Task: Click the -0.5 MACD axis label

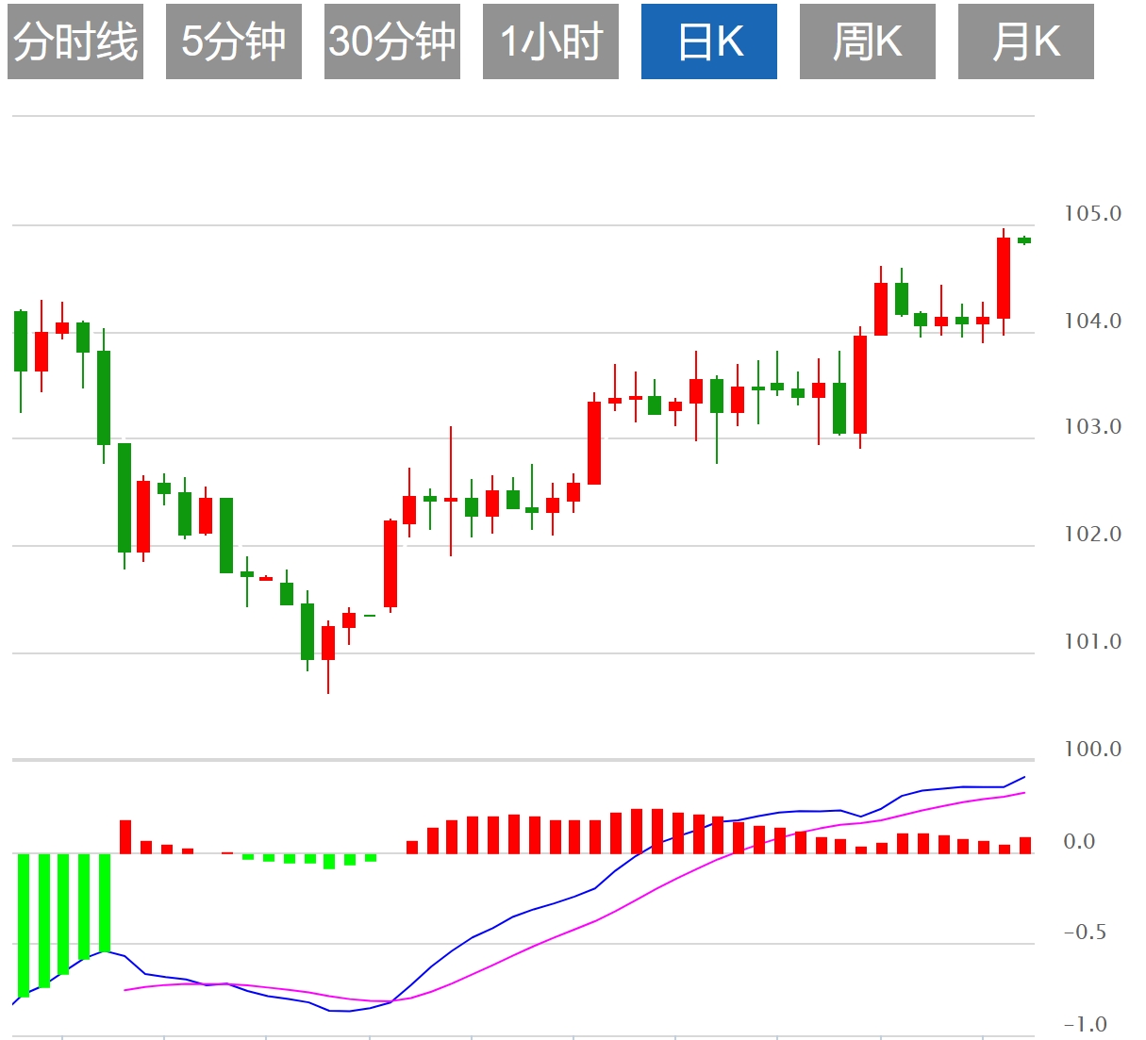Action: [x=1085, y=933]
